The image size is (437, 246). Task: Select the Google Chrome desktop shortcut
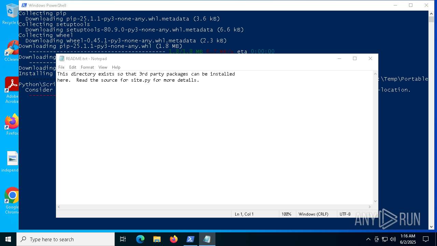point(12,201)
